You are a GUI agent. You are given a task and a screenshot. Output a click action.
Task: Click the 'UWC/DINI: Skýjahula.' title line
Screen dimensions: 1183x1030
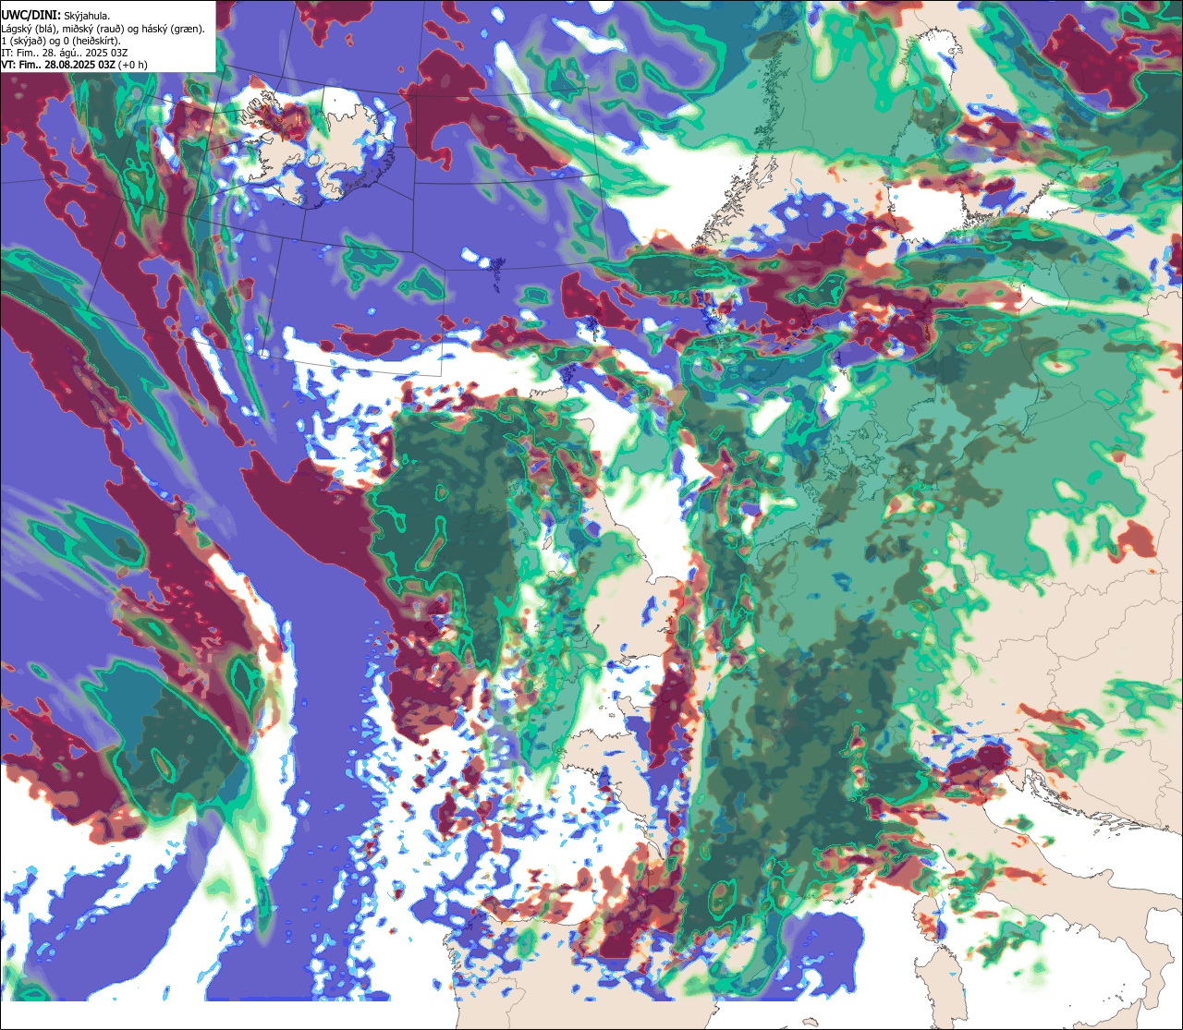pos(56,16)
